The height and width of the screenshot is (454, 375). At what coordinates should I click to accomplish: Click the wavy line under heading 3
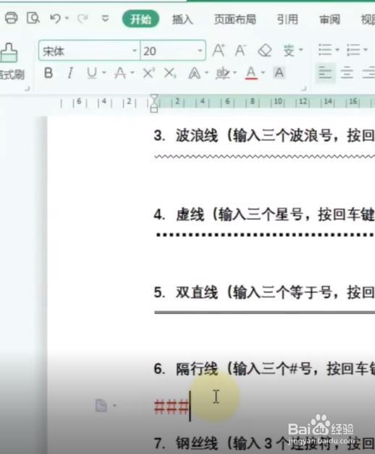pyautogui.click(x=264, y=156)
